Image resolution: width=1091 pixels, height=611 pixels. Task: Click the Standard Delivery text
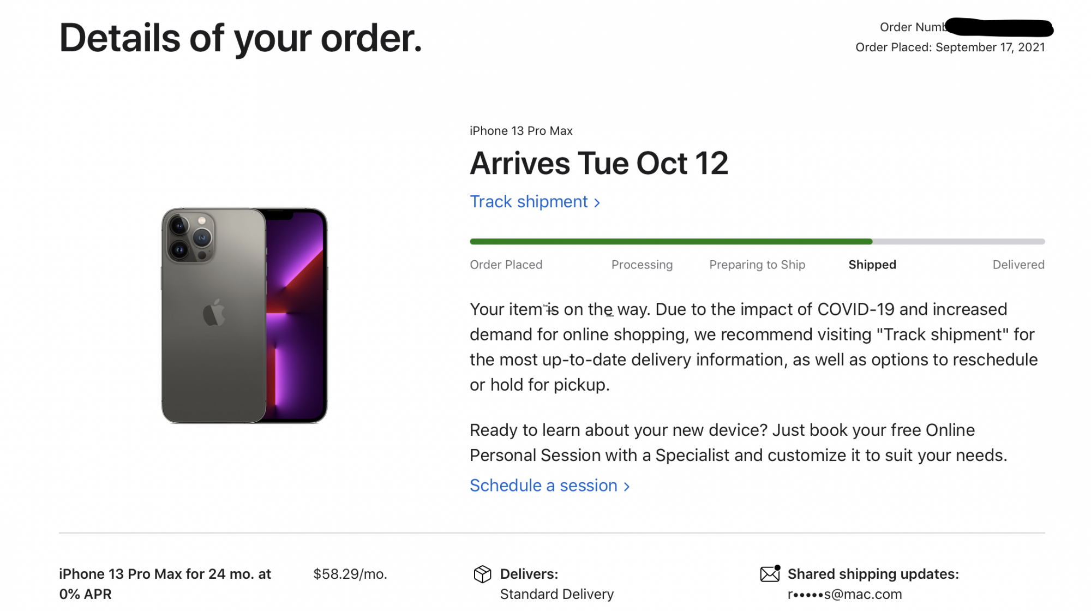(556, 594)
